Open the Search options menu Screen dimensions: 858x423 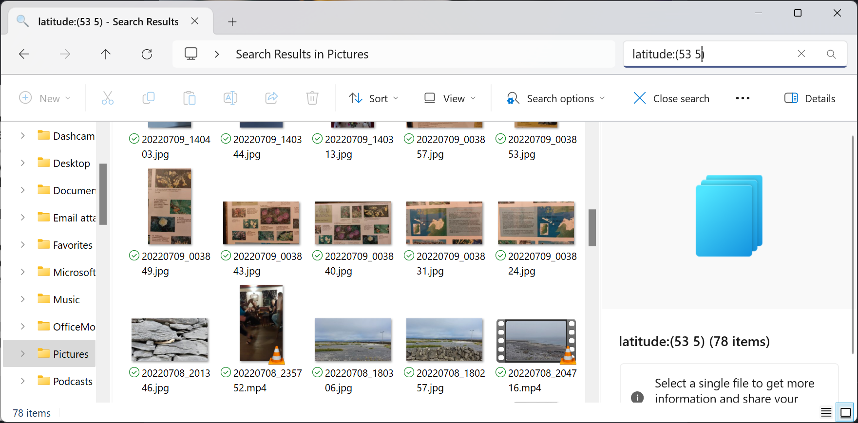click(556, 98)
